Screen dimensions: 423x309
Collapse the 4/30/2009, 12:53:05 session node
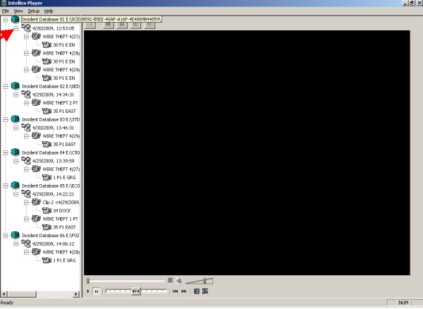coord(16,28)
